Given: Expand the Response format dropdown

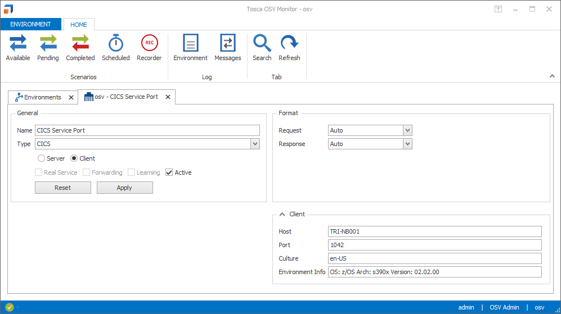Looking at the screenshot, I should coord(407,144).
